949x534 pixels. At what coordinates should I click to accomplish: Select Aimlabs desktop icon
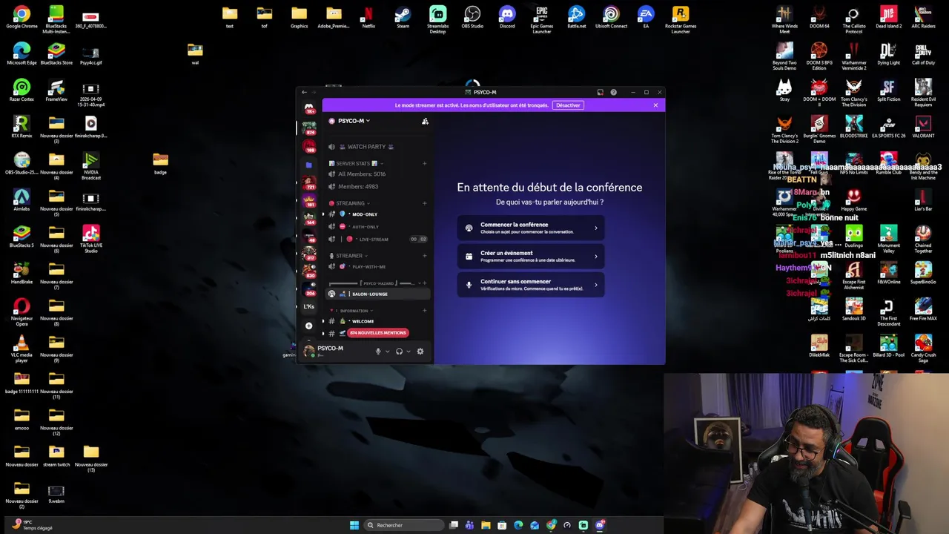(22, 200)
